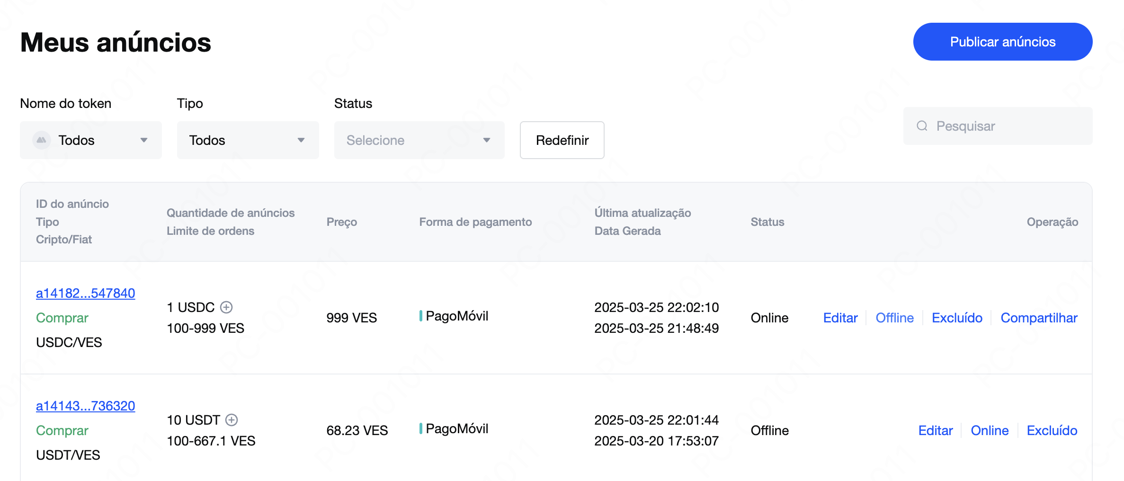Click Publicar anúncios button
The height and width of the screenshot is (481, 1124).
click(1002, 42)
